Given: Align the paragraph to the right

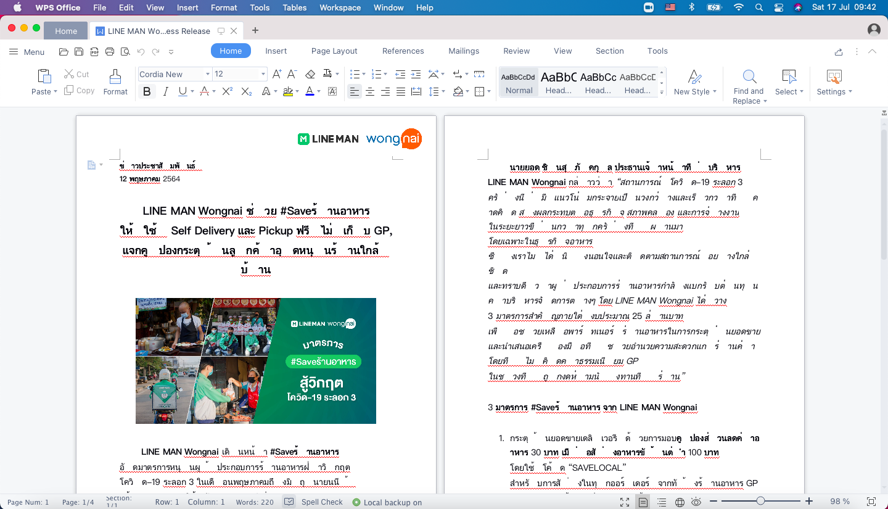Looking at the screenshot, I should point(385,91).
